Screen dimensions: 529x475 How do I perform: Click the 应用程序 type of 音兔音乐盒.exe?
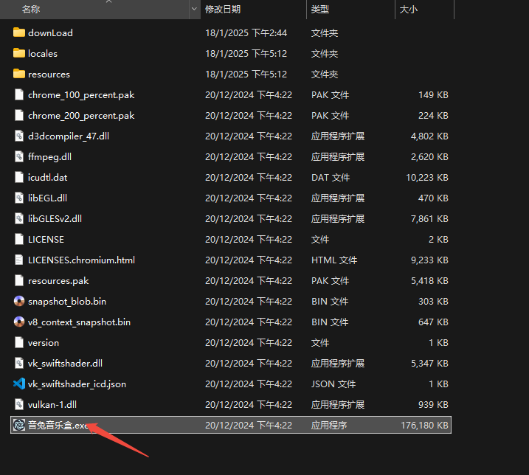coord(329,425)
